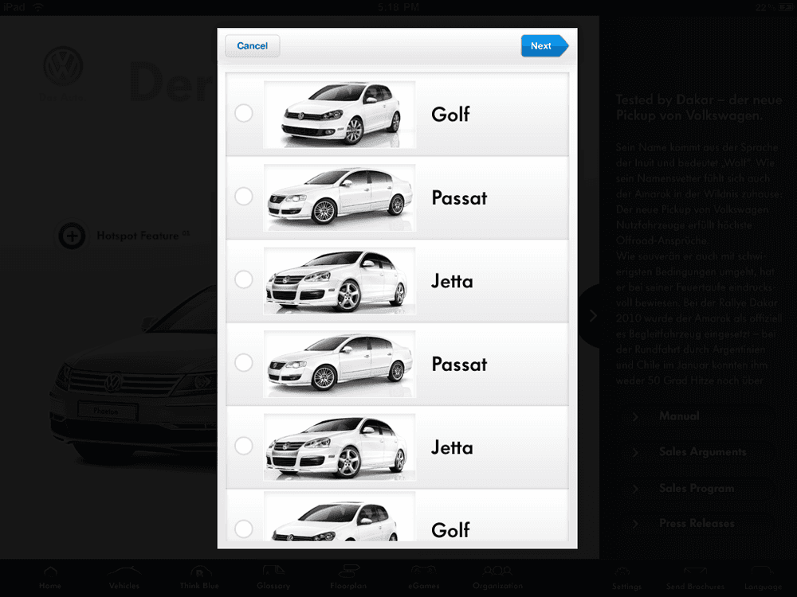Click the blue Next button
The image size is (797, 597).
tap(544, 45)
